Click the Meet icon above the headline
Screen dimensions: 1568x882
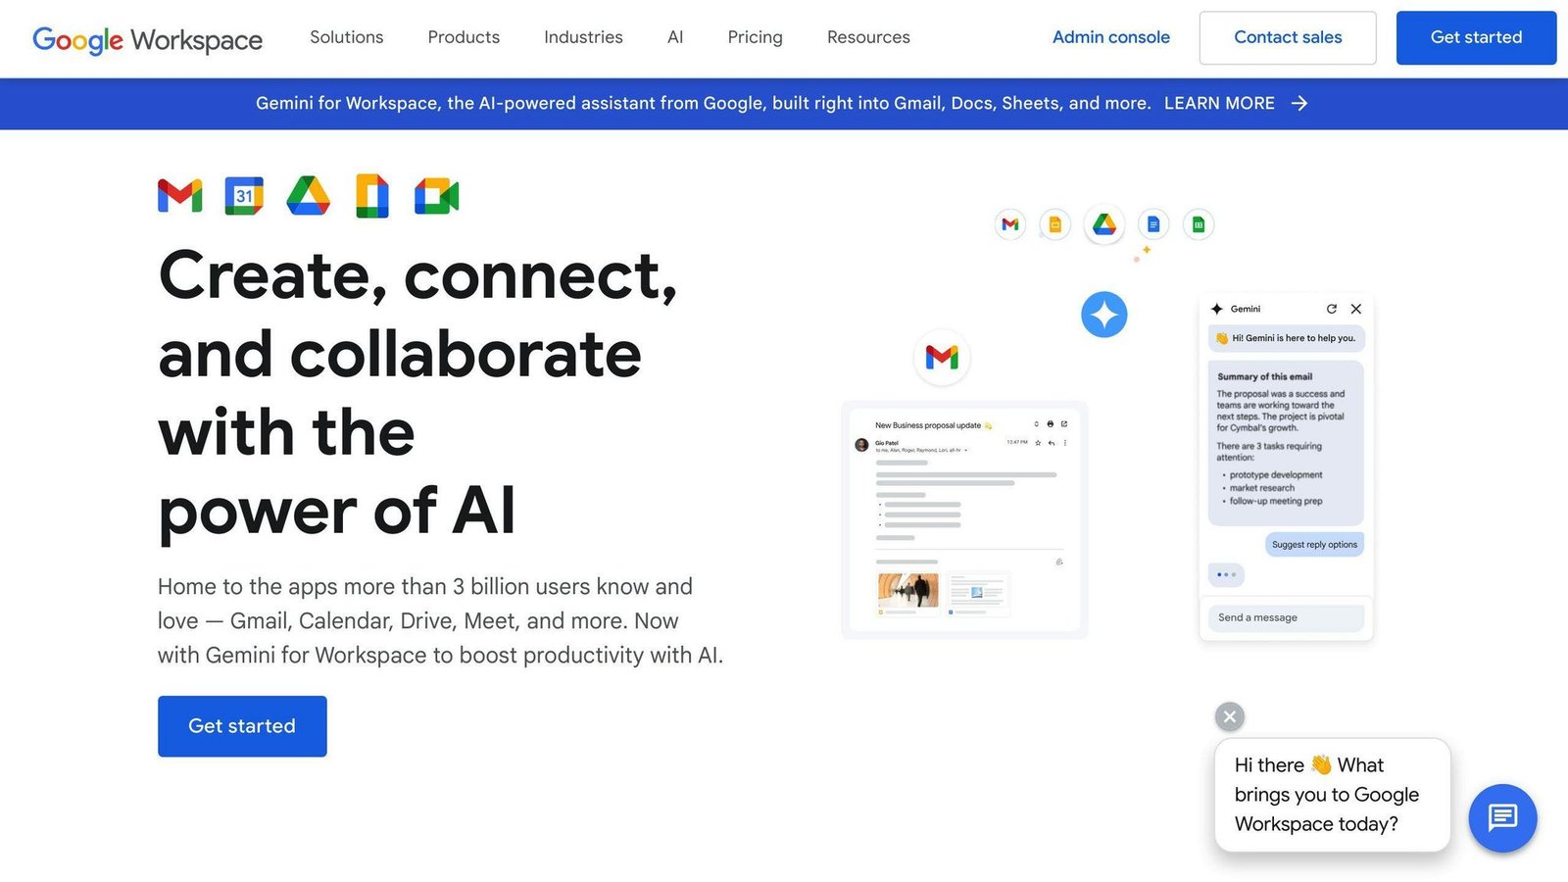[x=437, y=196]
